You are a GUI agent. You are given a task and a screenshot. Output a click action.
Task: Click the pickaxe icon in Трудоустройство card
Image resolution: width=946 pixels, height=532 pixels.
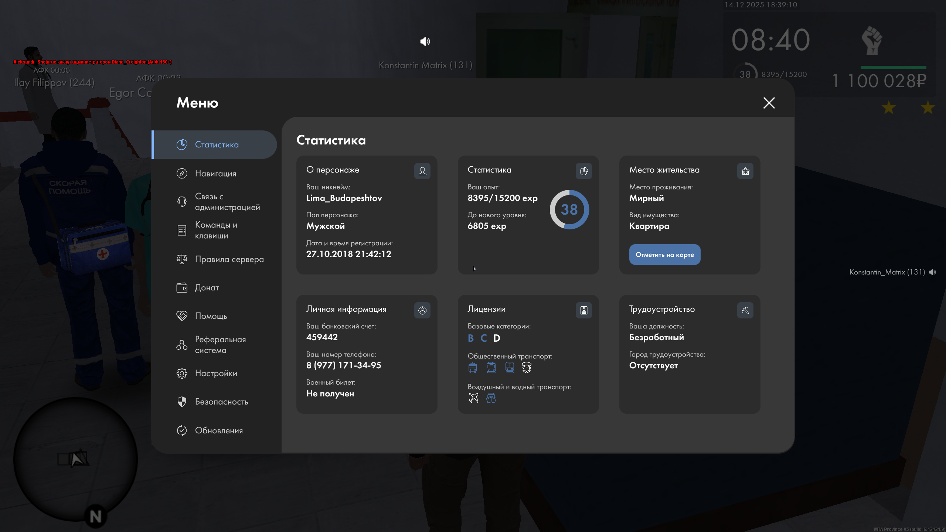click(x=745, y=310)
